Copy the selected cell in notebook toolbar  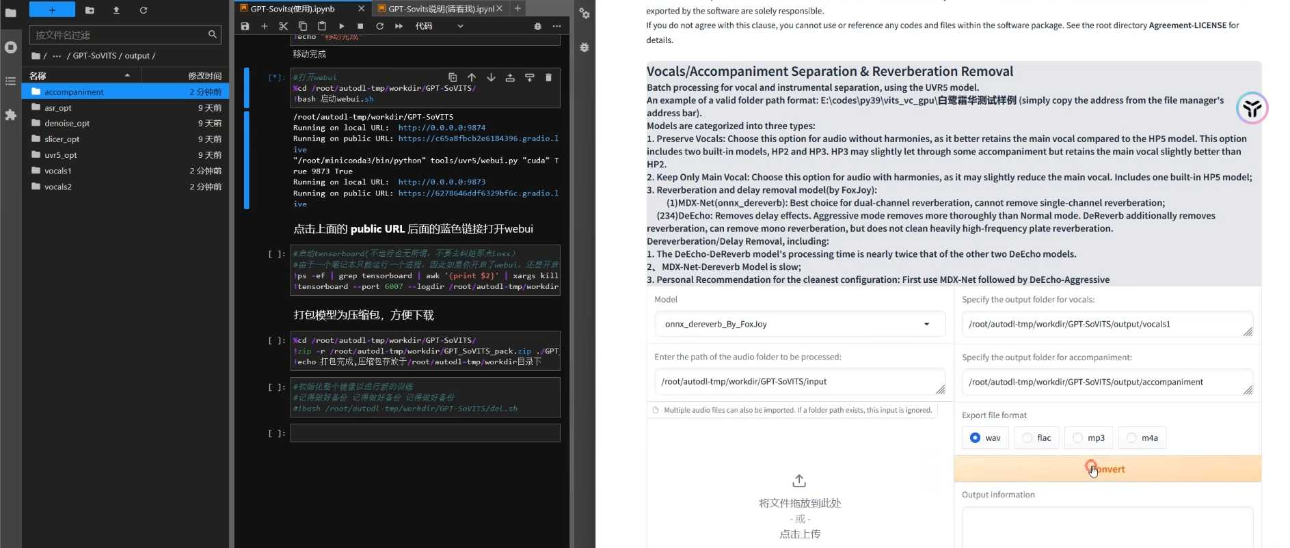point(302,26)
